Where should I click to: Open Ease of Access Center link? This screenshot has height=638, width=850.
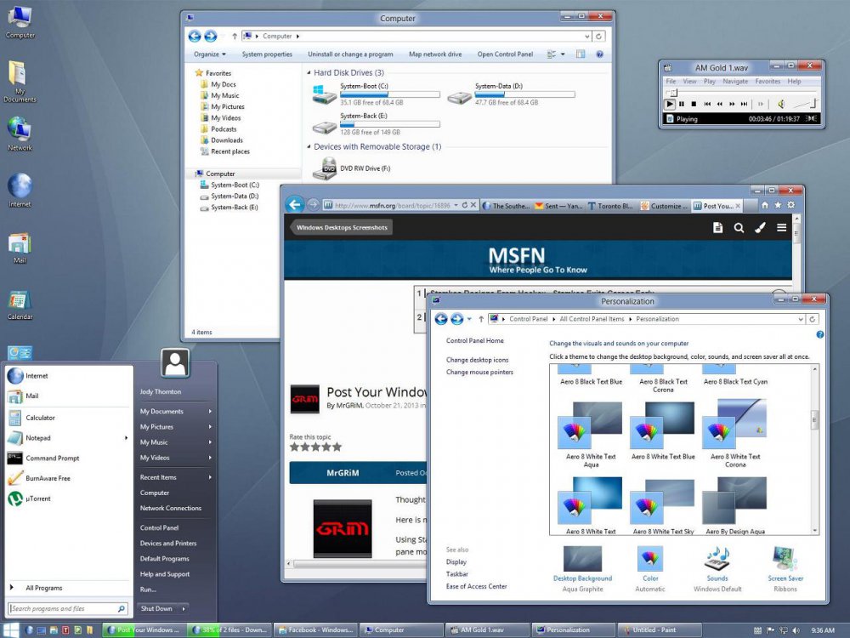pyautogui.click(x=477, y=584)
